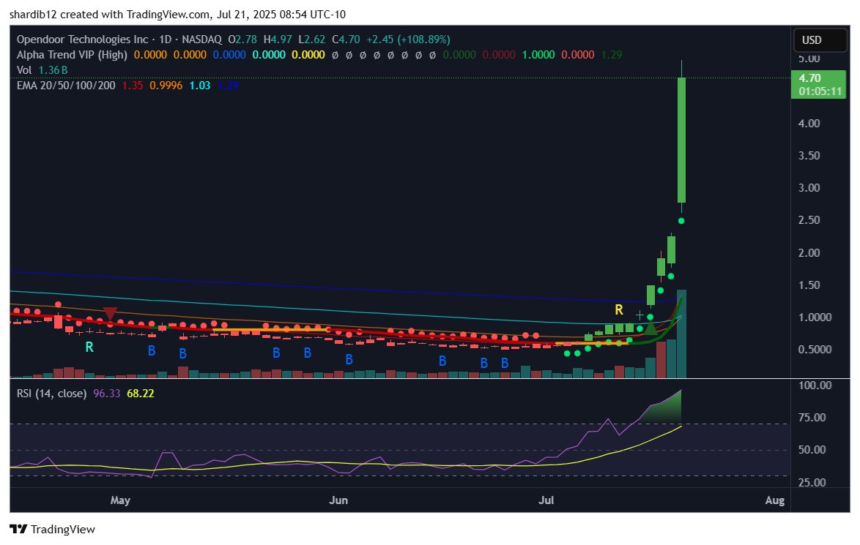860x545 pixels.
Task: Click the high value H4.97
Action: coord(278,40)
